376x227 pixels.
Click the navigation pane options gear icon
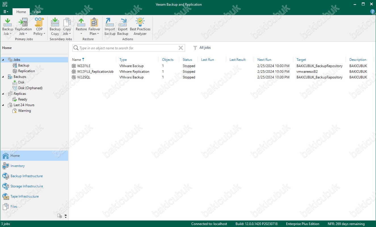click(x=60, y=216)
